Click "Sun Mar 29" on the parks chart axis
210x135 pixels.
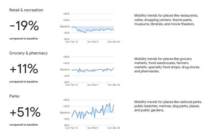pyautogui.click(x=113, y=128)
